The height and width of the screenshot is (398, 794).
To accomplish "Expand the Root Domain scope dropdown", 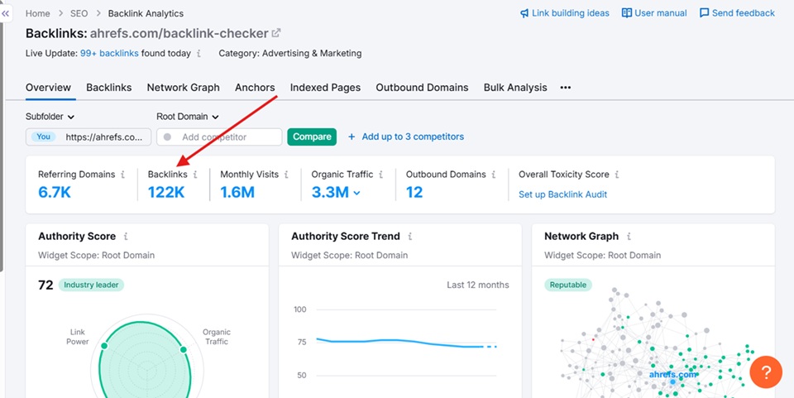I will point(188,117).
